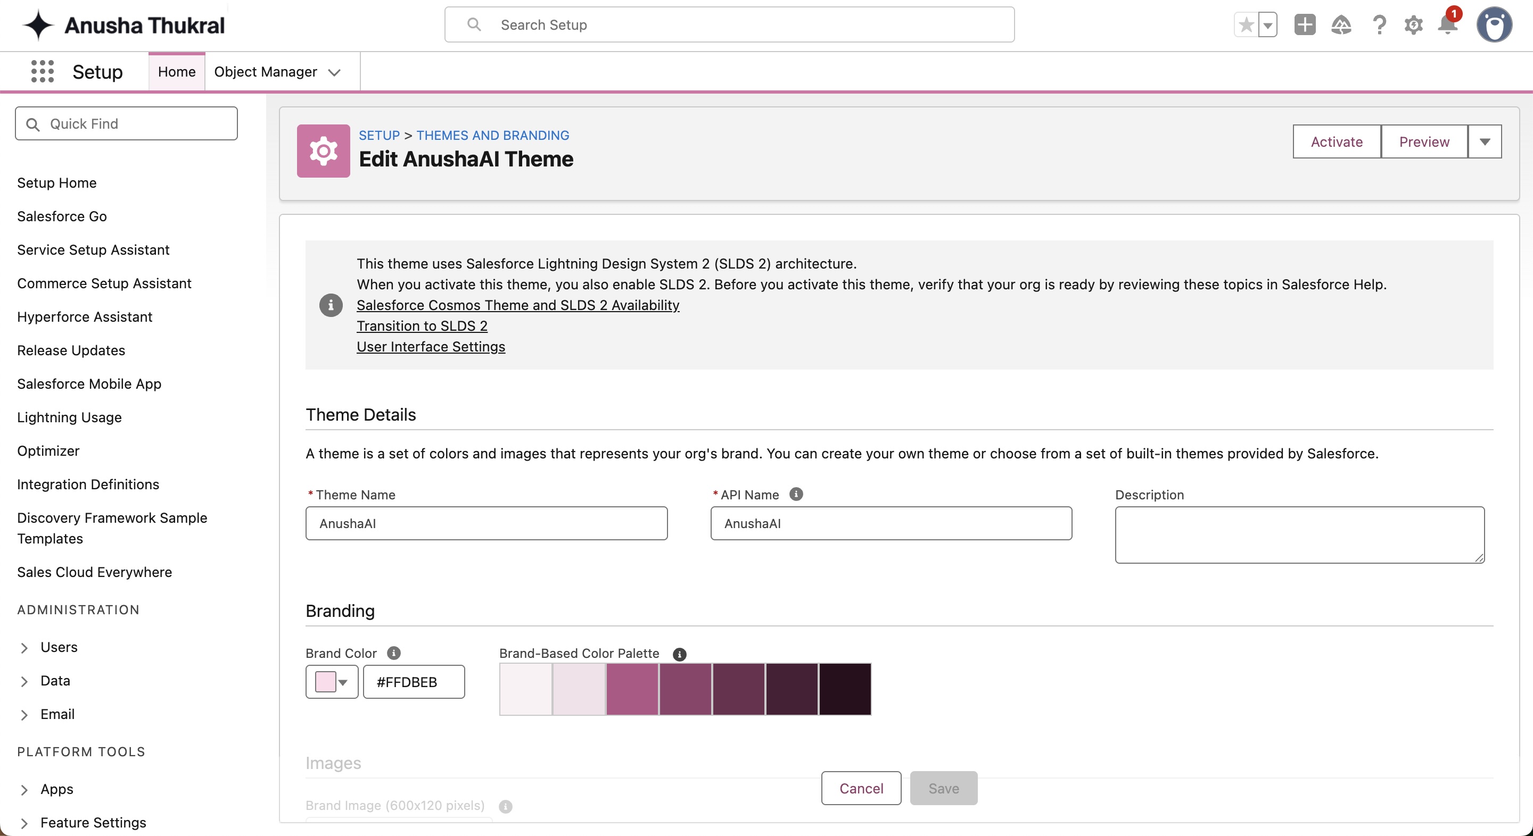Click the Activate button
Screen dimensions: 1533x836
pos(1336,141)
